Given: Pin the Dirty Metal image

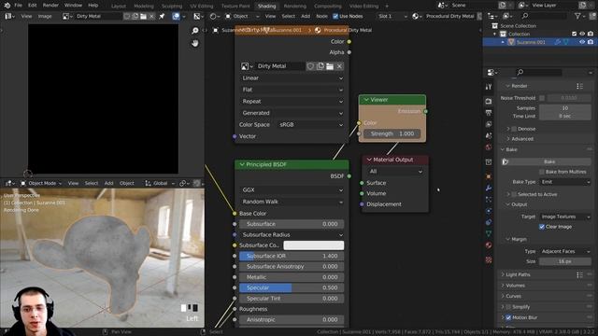Looking at the screenshot, I should 162,17.
